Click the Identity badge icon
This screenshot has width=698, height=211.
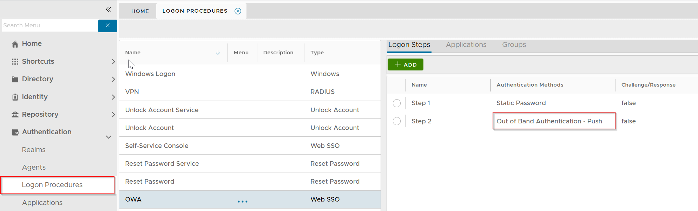click(x=15, y=97)
